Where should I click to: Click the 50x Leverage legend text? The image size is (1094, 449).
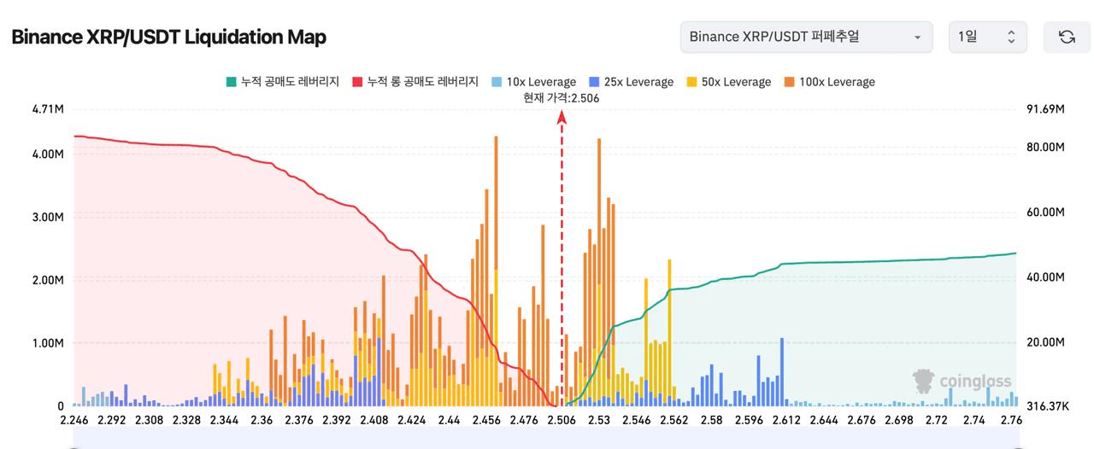pyautogui.click(x=736, y=82)
